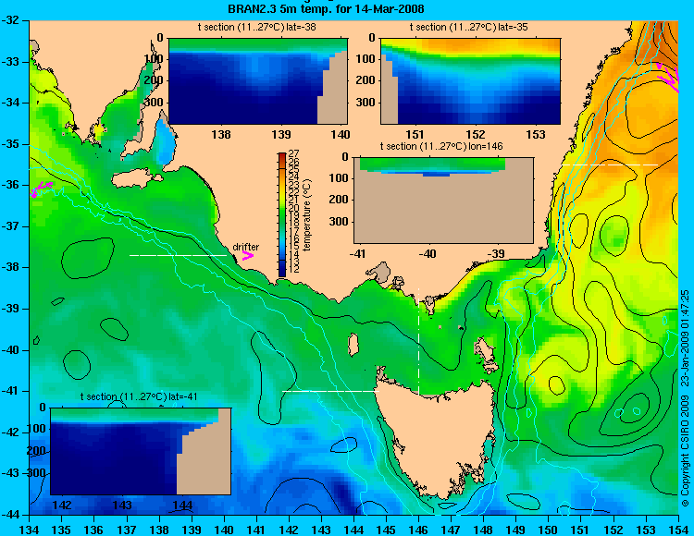Viewport: 694px width, 536px height.
Task: Click the magenta drifter track near 153 east, -33
Action: point(668,78)
